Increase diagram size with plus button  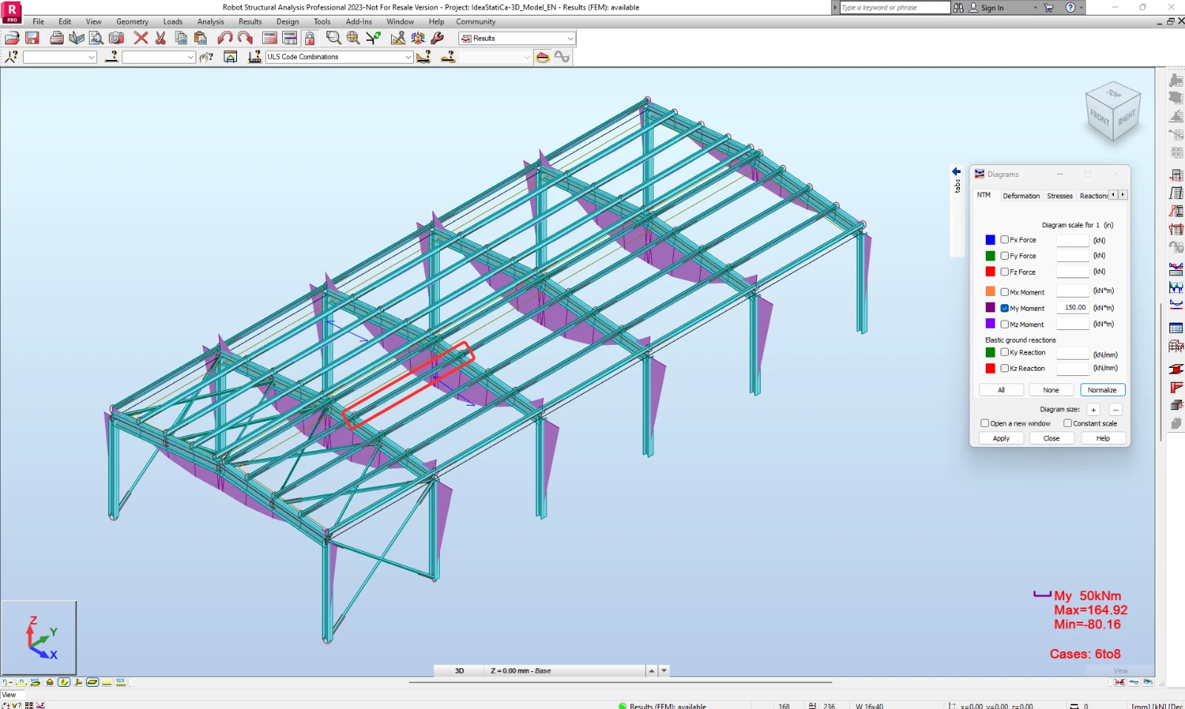1093,409
